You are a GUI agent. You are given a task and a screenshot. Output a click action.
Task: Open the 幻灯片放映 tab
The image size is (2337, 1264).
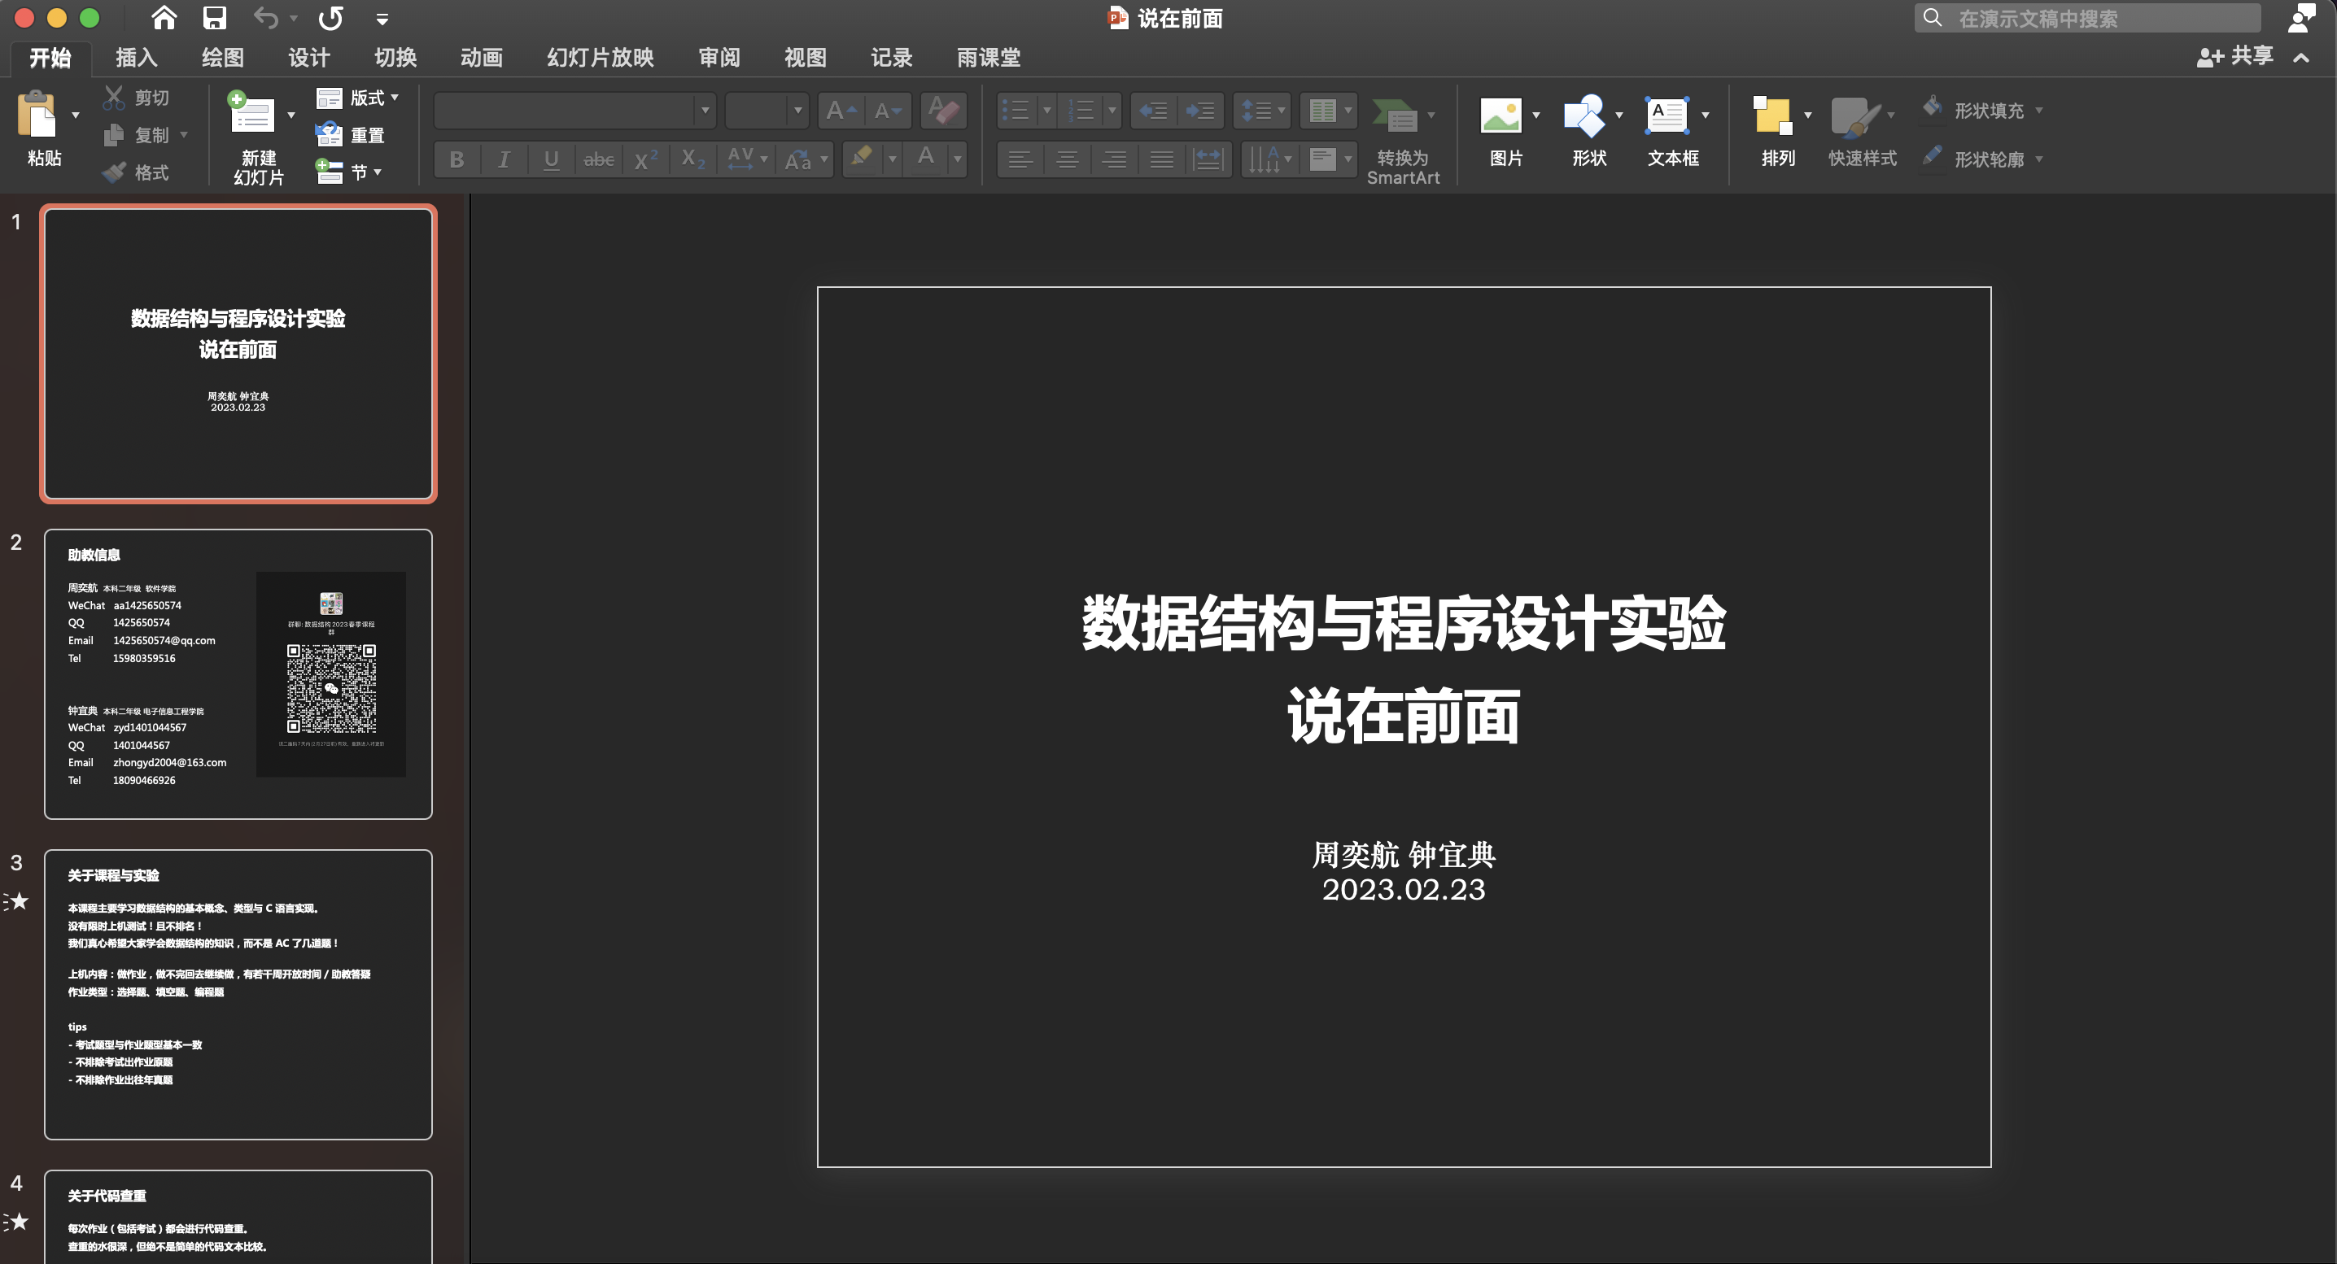(x=600, y=58)
